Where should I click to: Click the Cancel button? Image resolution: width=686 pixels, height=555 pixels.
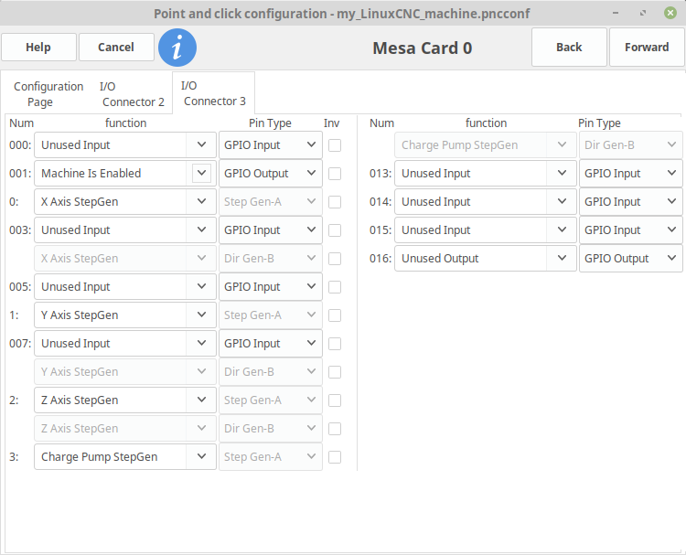(116, 48)
